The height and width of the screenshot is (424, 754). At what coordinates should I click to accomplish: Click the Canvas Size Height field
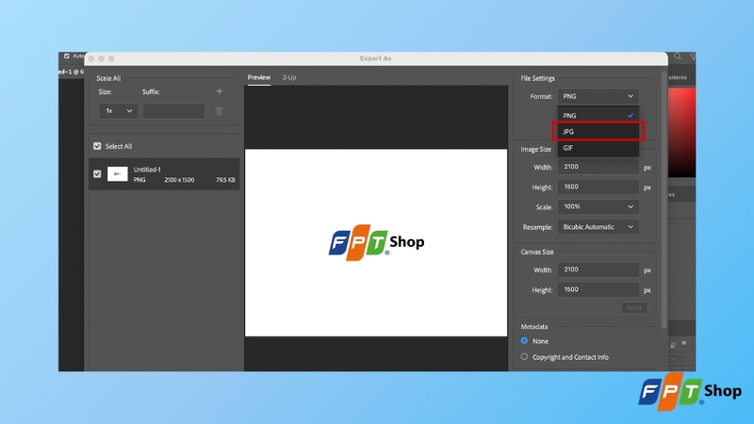pyautogui.click(x=598, y=290)
